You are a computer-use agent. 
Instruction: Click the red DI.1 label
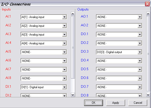point(8,86)
